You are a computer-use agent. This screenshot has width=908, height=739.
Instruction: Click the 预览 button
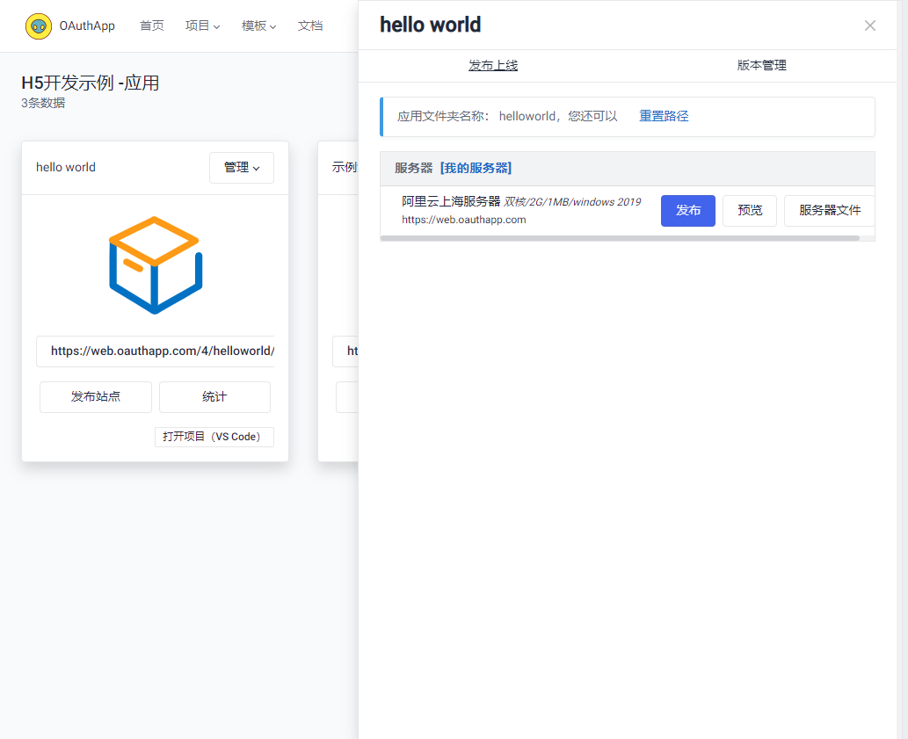click(749, 210)
